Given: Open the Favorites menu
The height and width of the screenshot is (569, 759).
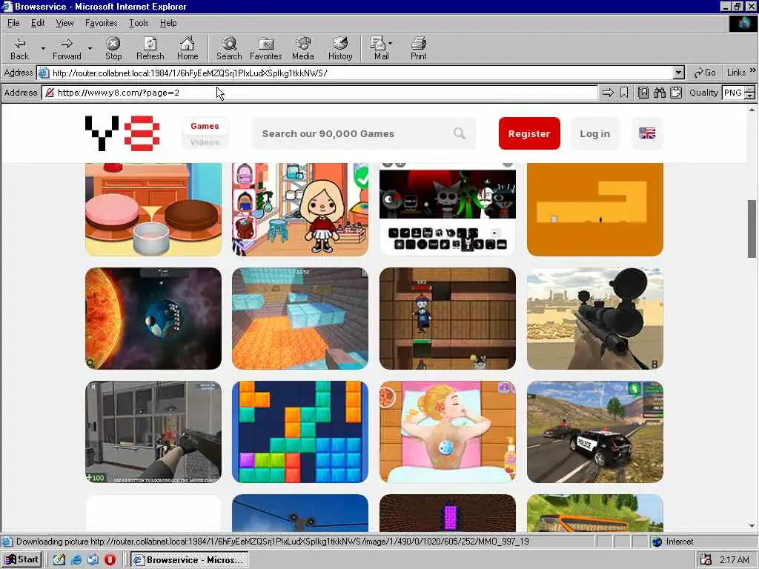Looking at the screenshot, I should (x=101, y=23).
